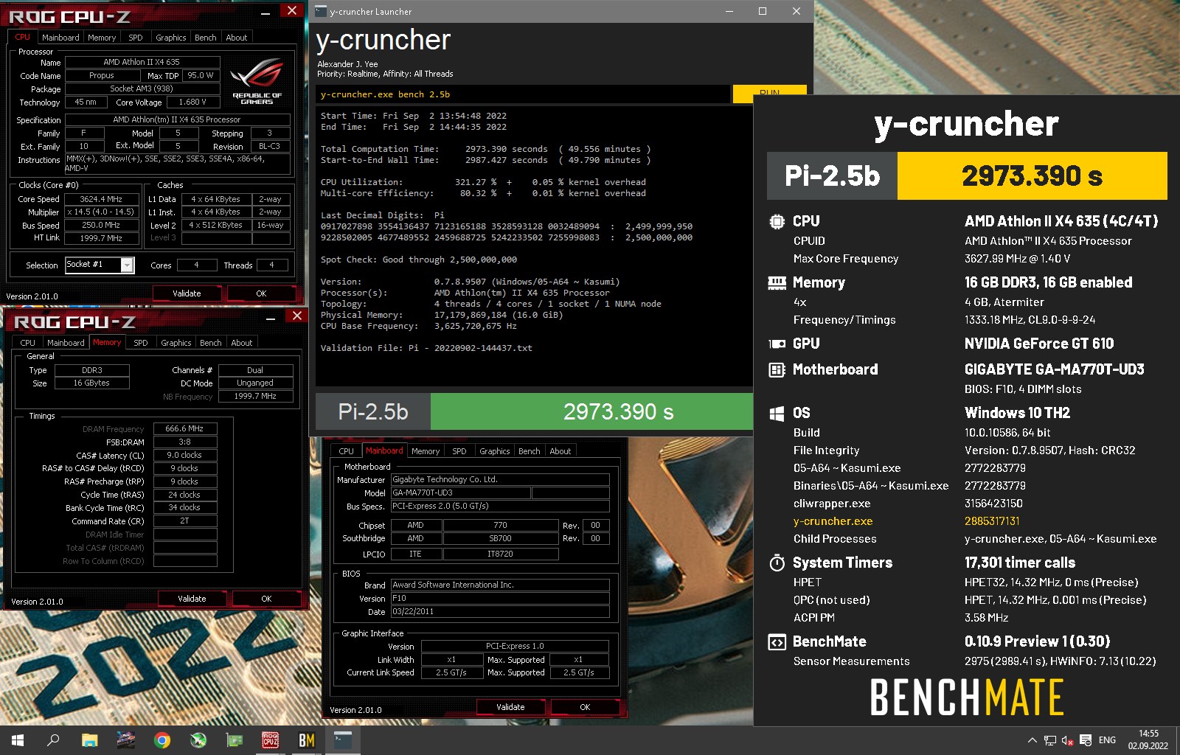Click the game artwork taskbar icon beside File Explorer
Image resolution: width=1180 pixels, height=755 pixels.
coord(125,740)
